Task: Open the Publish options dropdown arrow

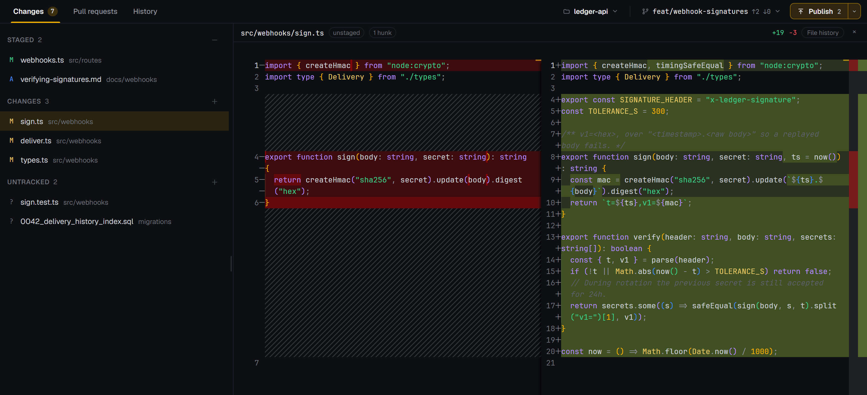Action: [854, 11]
